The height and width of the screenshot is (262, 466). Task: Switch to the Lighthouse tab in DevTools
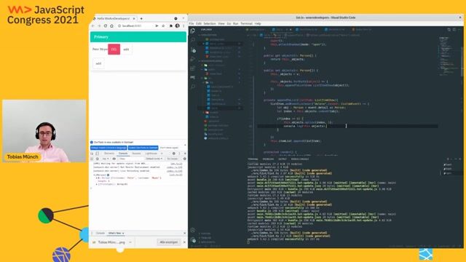[x=151, y=154]
